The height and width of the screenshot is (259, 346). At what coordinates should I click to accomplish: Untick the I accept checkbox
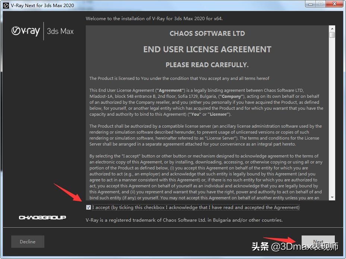click(88, 207)
